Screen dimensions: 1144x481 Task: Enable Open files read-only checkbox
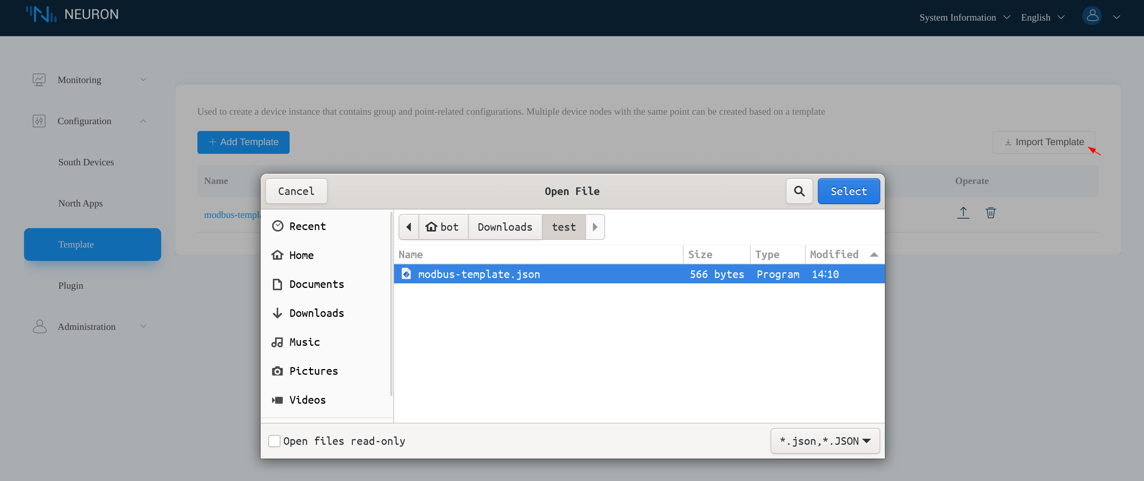pos(274,441)
